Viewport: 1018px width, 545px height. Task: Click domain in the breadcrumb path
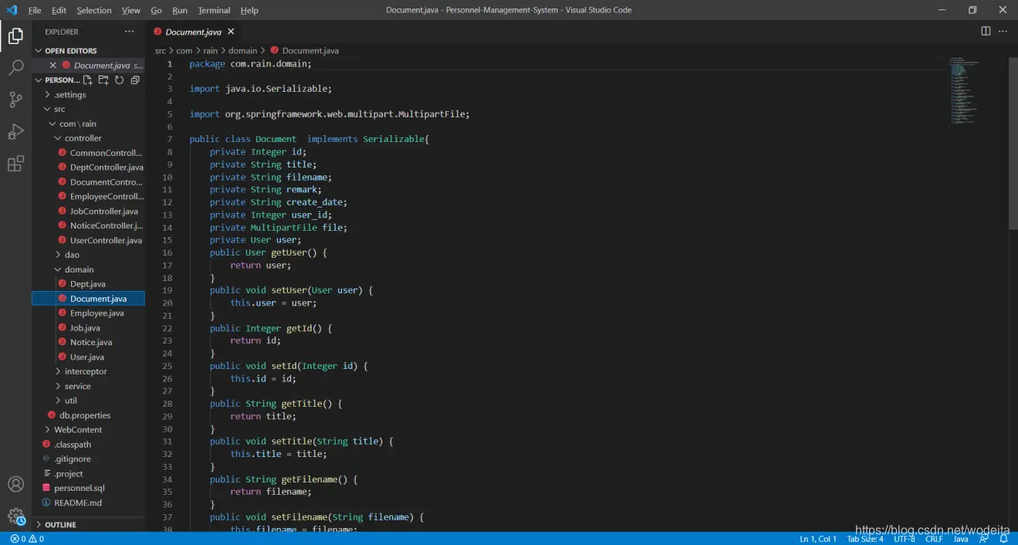(x=242, y=51)
